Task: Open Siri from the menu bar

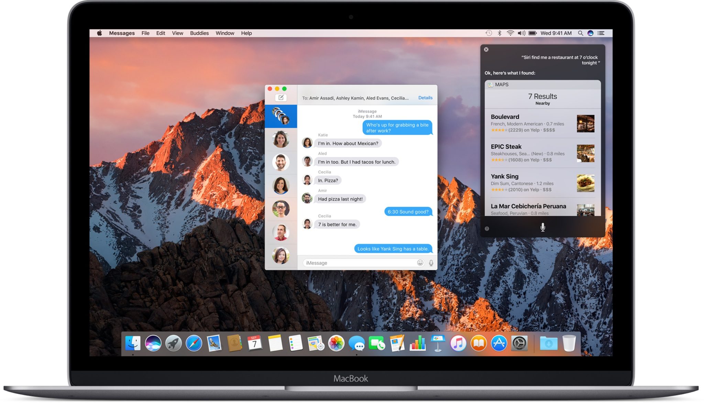Action: 590,33
